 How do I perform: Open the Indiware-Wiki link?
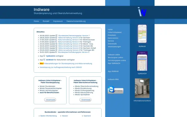tap(113, 79)
